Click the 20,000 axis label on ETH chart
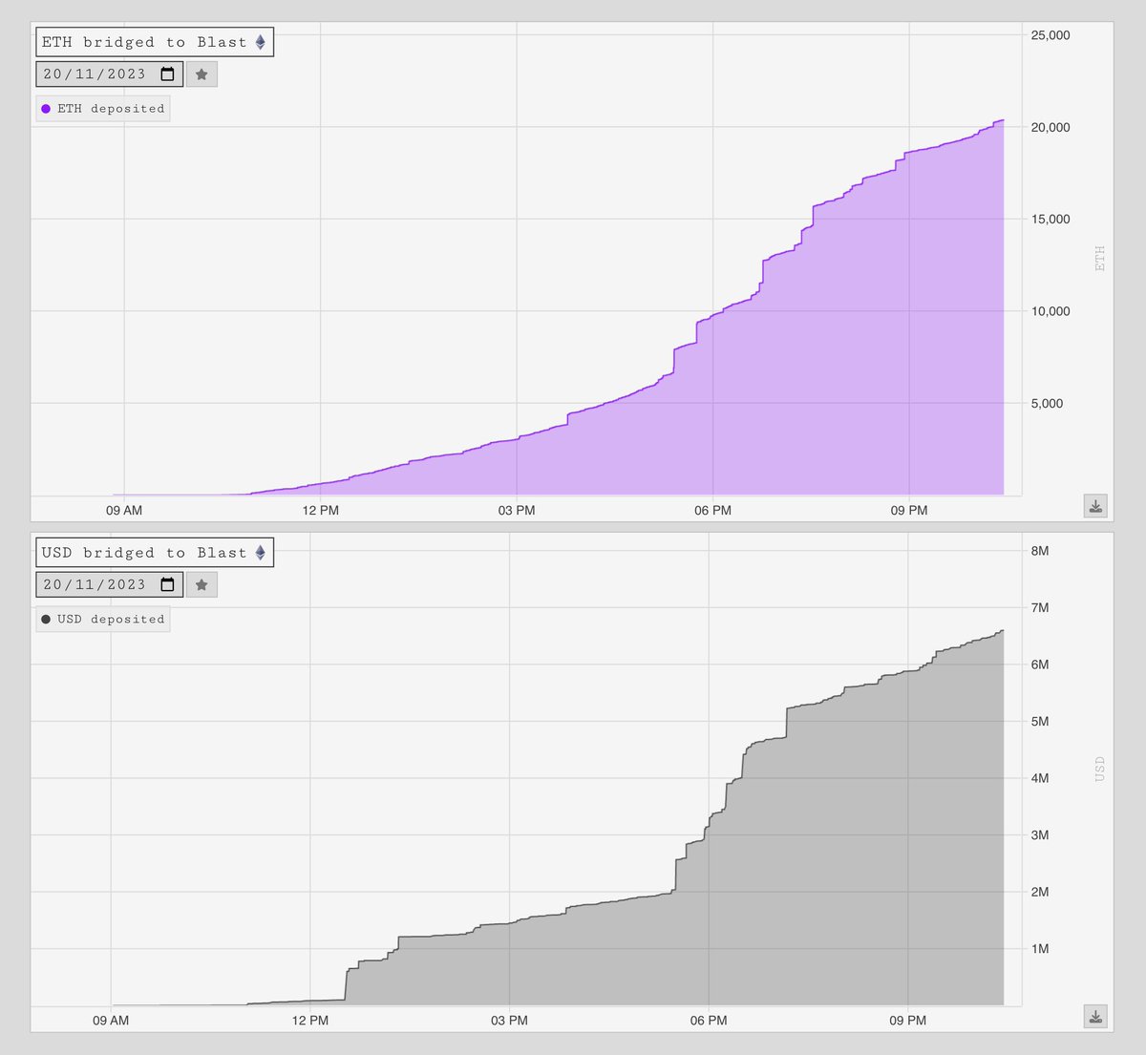This screenshot has width=1146, height=1055. pyautogui.click(x=1050, y=128)
